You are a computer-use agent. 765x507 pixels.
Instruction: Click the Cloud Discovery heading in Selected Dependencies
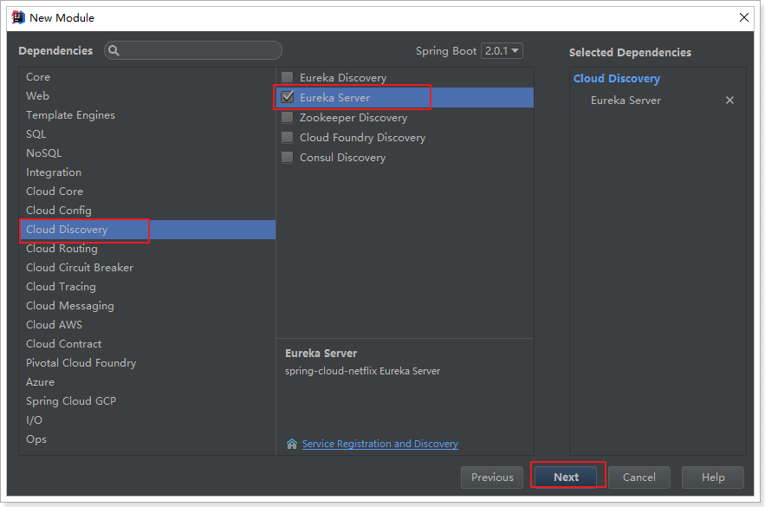[617, 79]
